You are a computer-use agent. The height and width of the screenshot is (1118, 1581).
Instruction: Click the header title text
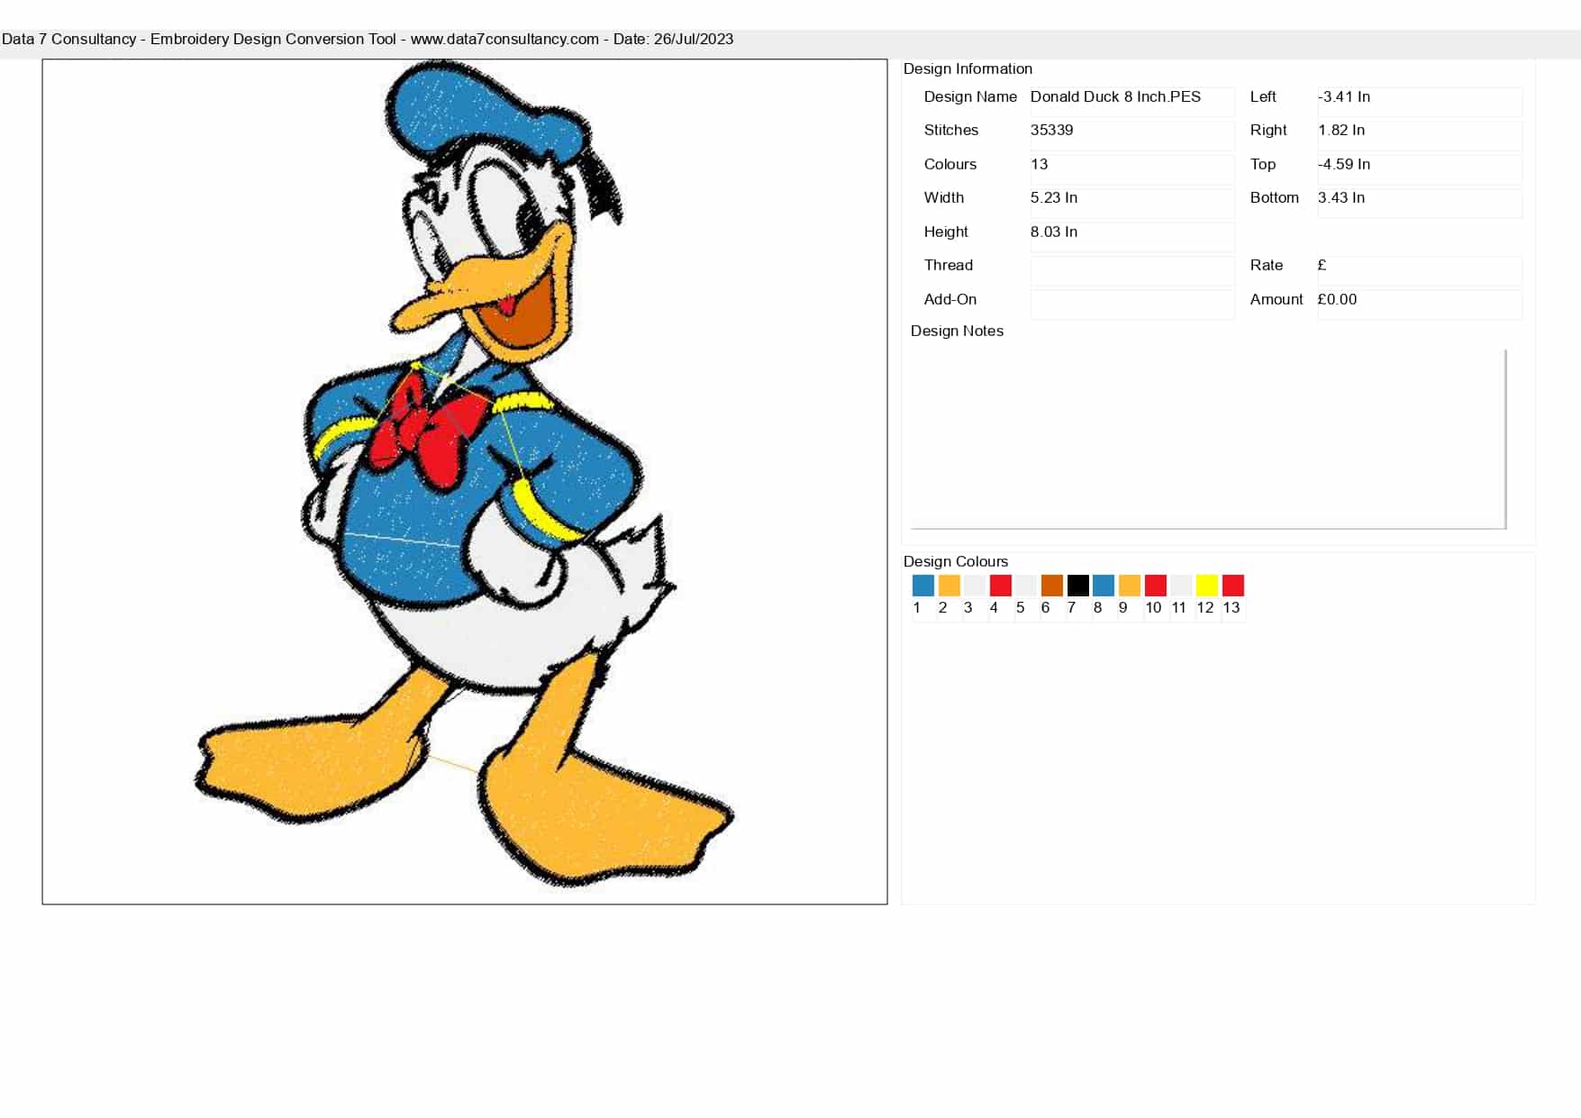pos(368,39)
